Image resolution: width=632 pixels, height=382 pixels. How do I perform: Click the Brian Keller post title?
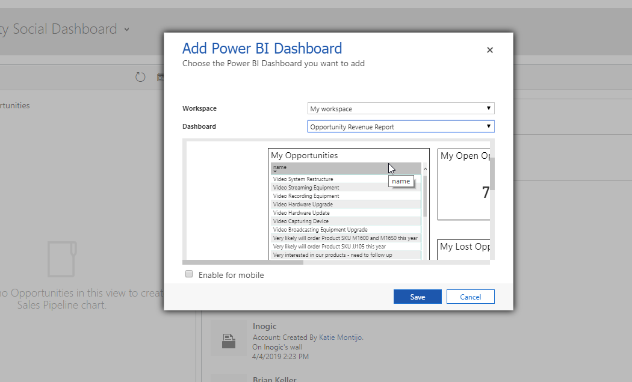[x=274, y=379]
